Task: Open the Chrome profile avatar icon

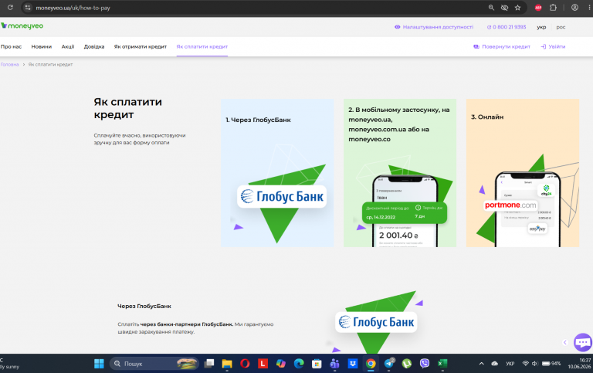Action: coord(574,8)
